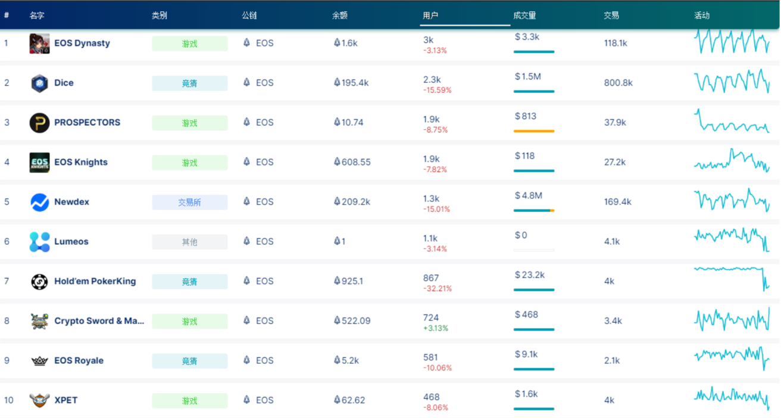Image resolution: width=781 pixels, height=418 pixels.
Task: Click EOS chain icon in EOS Knights row
Action: click(x=246, y=161)
